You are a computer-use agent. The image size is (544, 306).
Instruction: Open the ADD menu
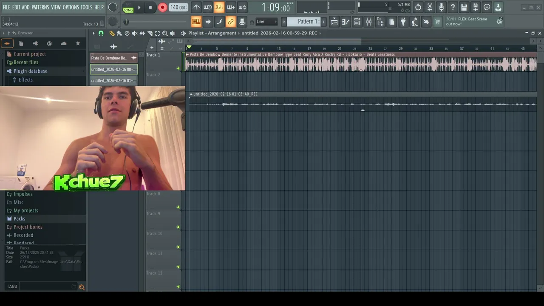click(26, 7)
